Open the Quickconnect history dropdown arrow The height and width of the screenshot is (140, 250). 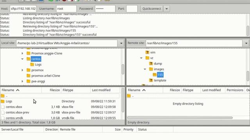[x=167, y=9]
